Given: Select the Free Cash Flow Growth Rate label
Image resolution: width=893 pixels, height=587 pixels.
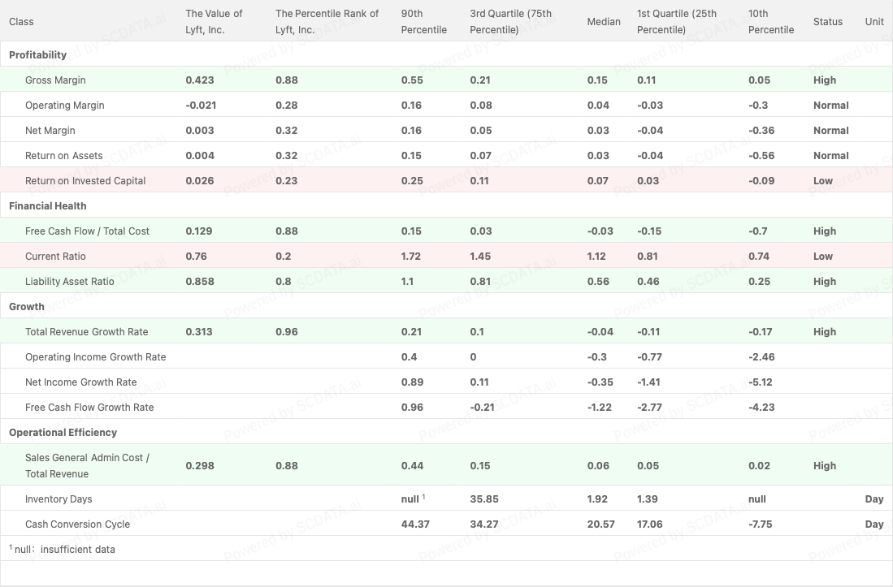Looking at the screenshot, I should tap(89, 407).
